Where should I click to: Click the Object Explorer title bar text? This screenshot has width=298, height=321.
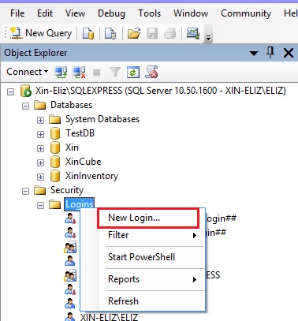[35, 53]
